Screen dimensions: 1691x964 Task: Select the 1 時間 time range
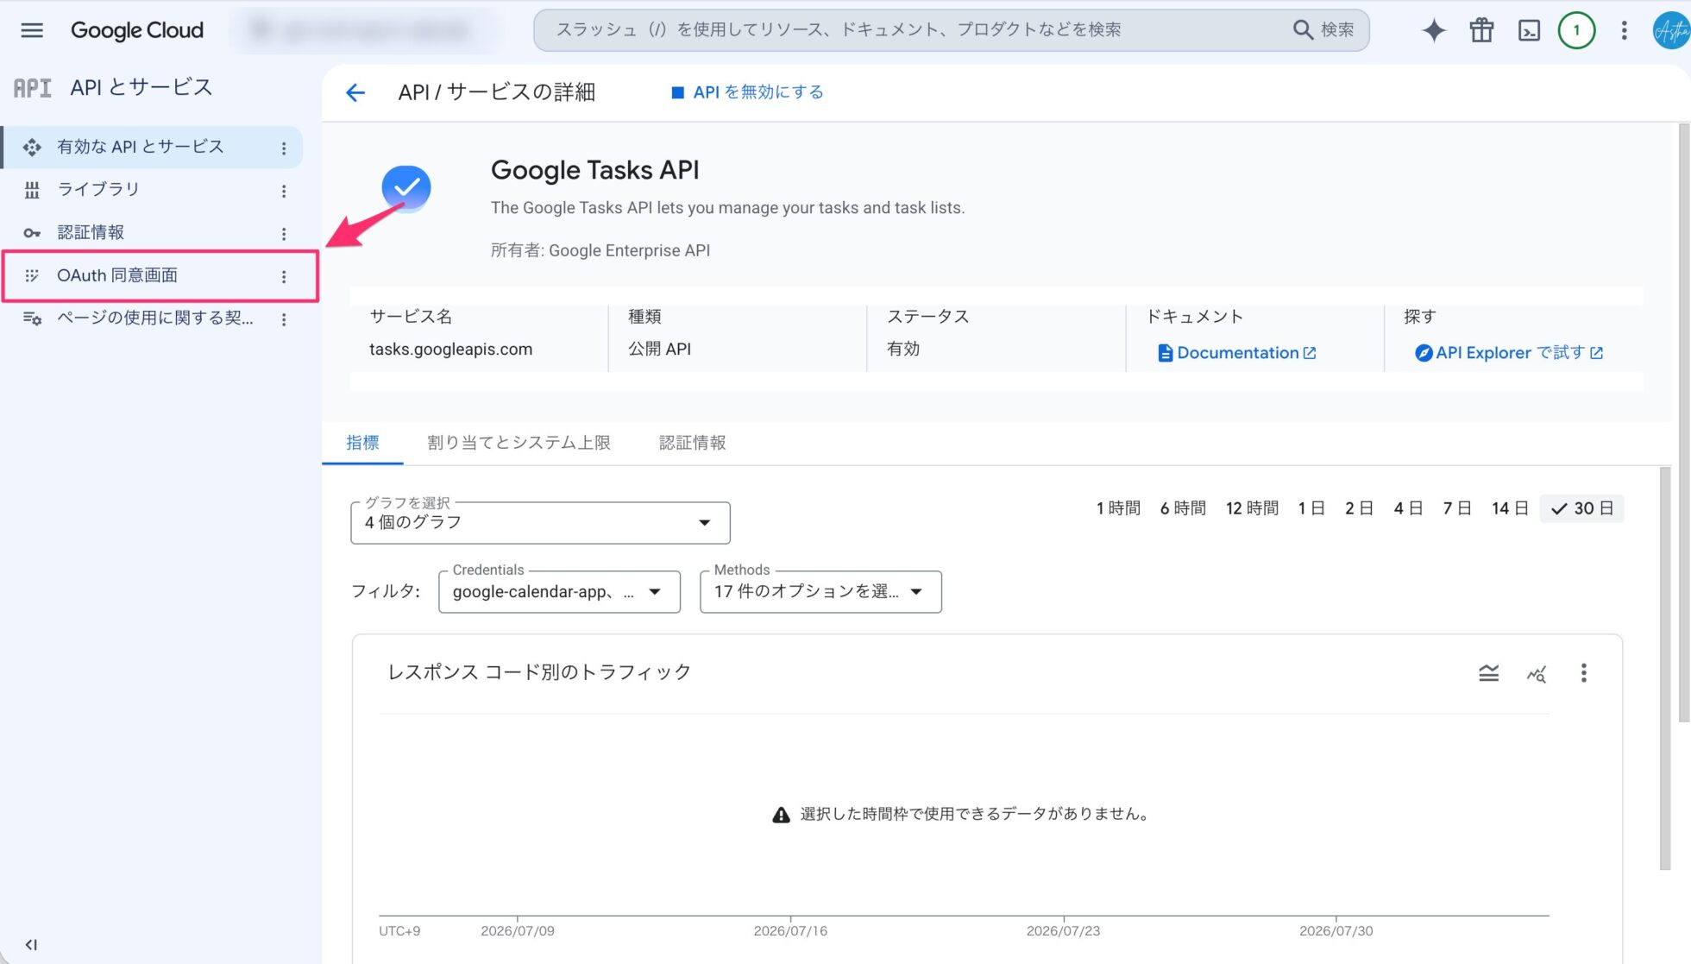[x=1118, y=508]
